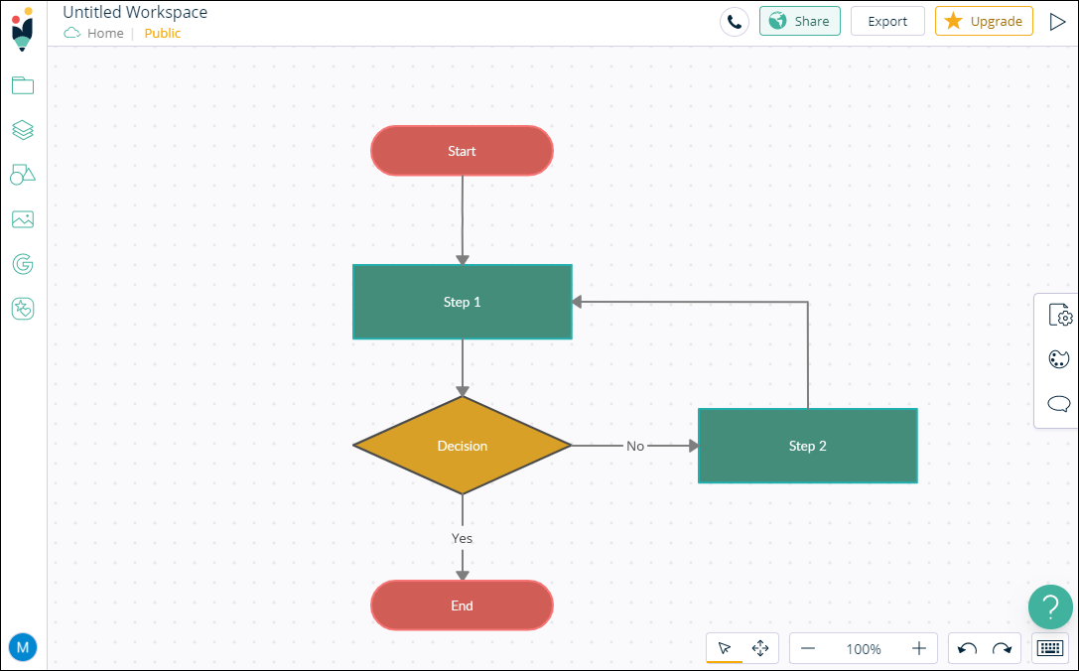The height and width of the screenshot is (671, 1079).
Task: Click the Public visibility label
Action: coord(163,33)
